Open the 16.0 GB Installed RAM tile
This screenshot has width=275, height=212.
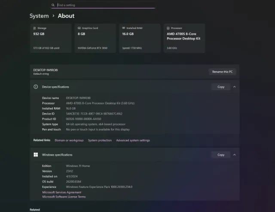pos(140,38)
